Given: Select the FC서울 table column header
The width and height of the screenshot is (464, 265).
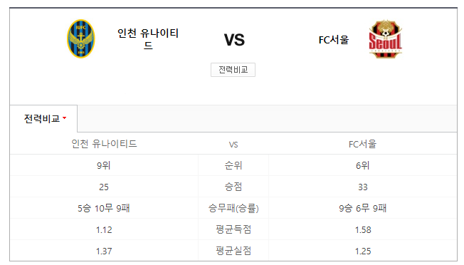Looking at the screenshot, I should pyautogui.click(x=362, y=144).
